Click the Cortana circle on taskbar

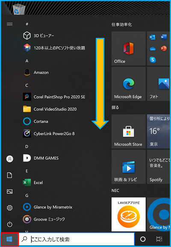pos(143,239)
